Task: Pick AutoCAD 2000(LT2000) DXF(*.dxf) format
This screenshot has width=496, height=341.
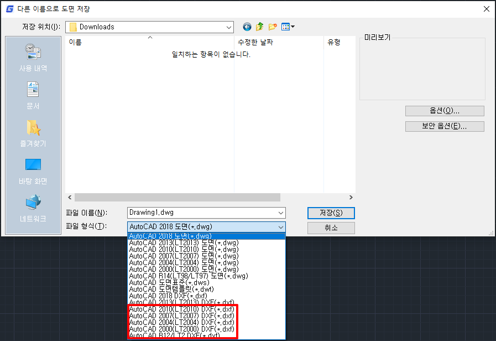Action: coord(206,329)
